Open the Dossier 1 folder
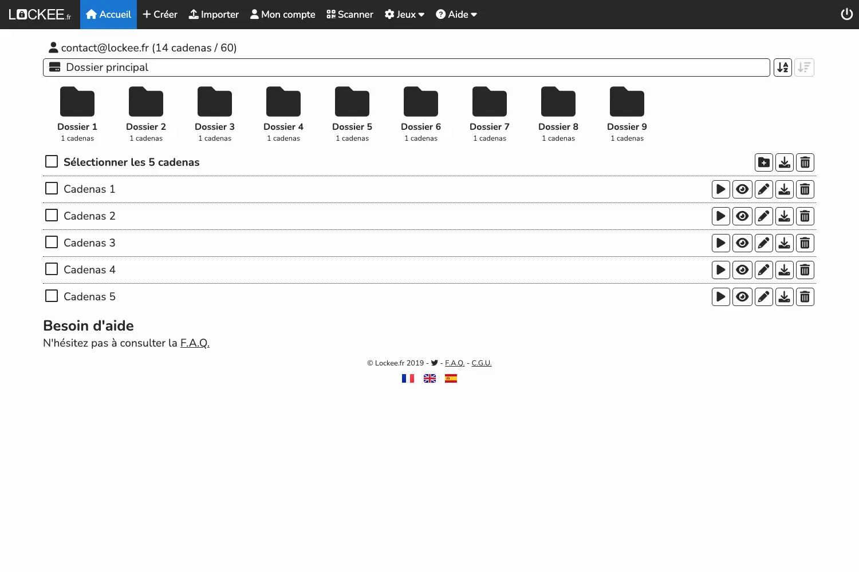 [77, 114]
